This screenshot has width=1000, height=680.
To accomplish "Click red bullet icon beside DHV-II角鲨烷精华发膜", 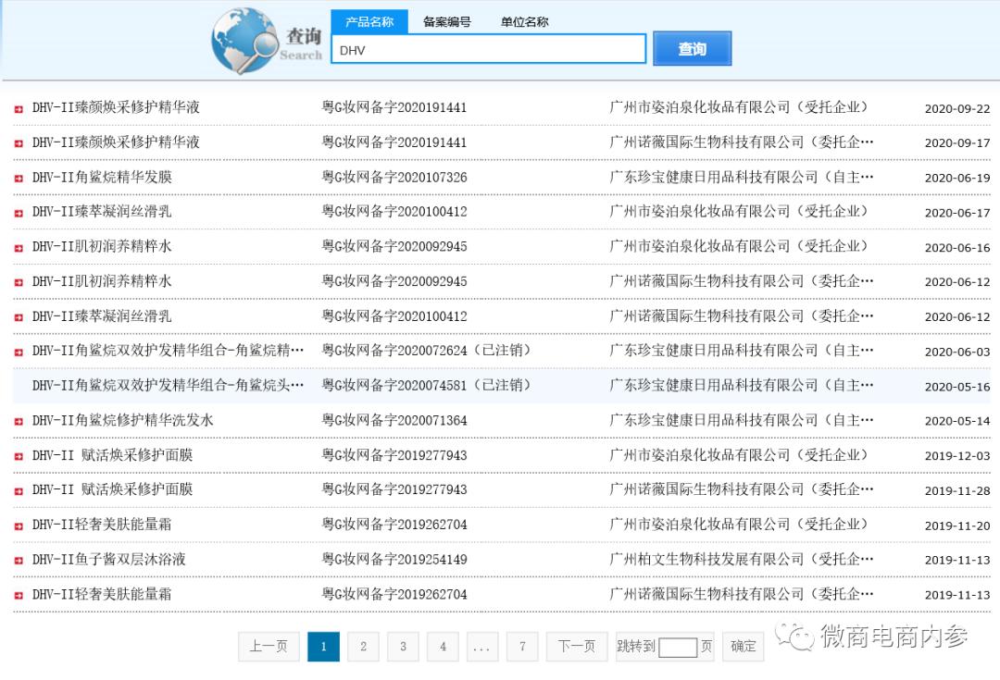I will coord(19,179).
